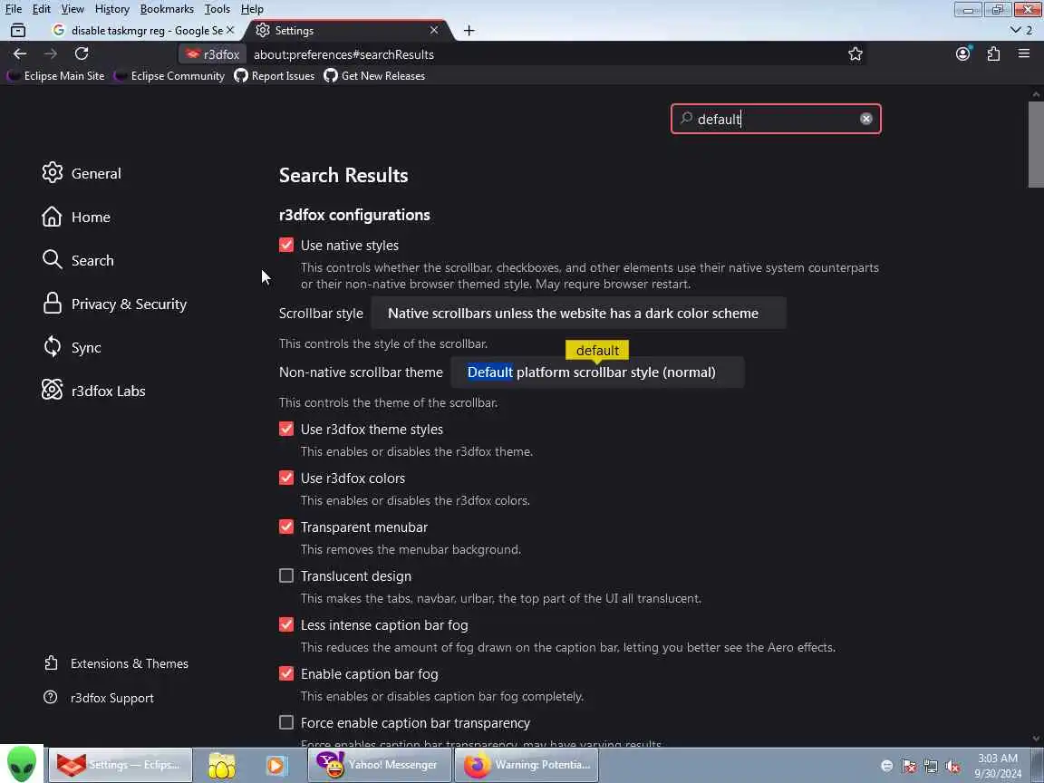Click the r3dfox identity badge in the URL bar

coord(212,54)
